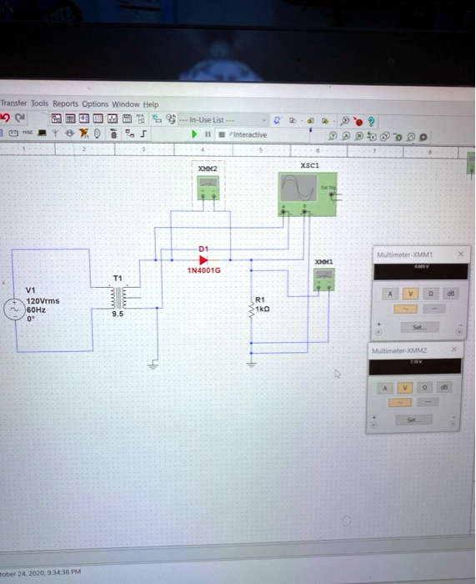Open the Window menu
Image resolution: width=476 pixels, height=584 pixels.
pos(126,104)
